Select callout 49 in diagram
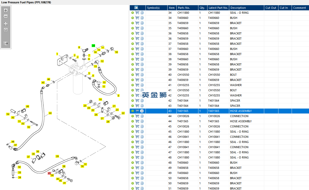 point(28,107)
